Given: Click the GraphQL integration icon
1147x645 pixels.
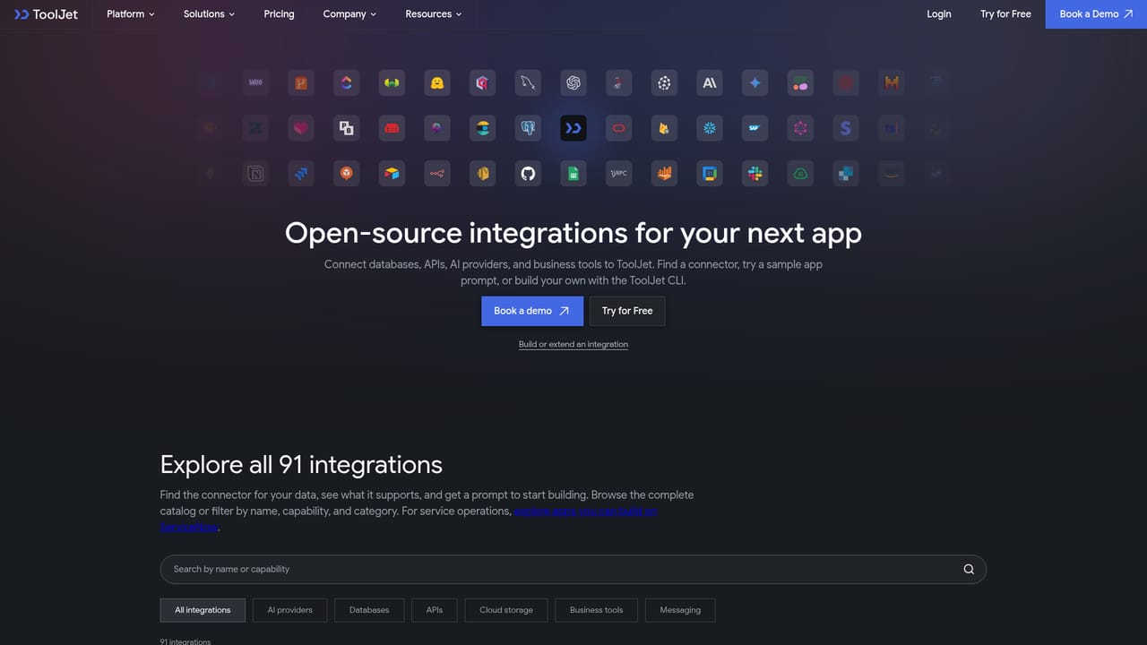Looking at the screenshot, I should coord(801,128).
